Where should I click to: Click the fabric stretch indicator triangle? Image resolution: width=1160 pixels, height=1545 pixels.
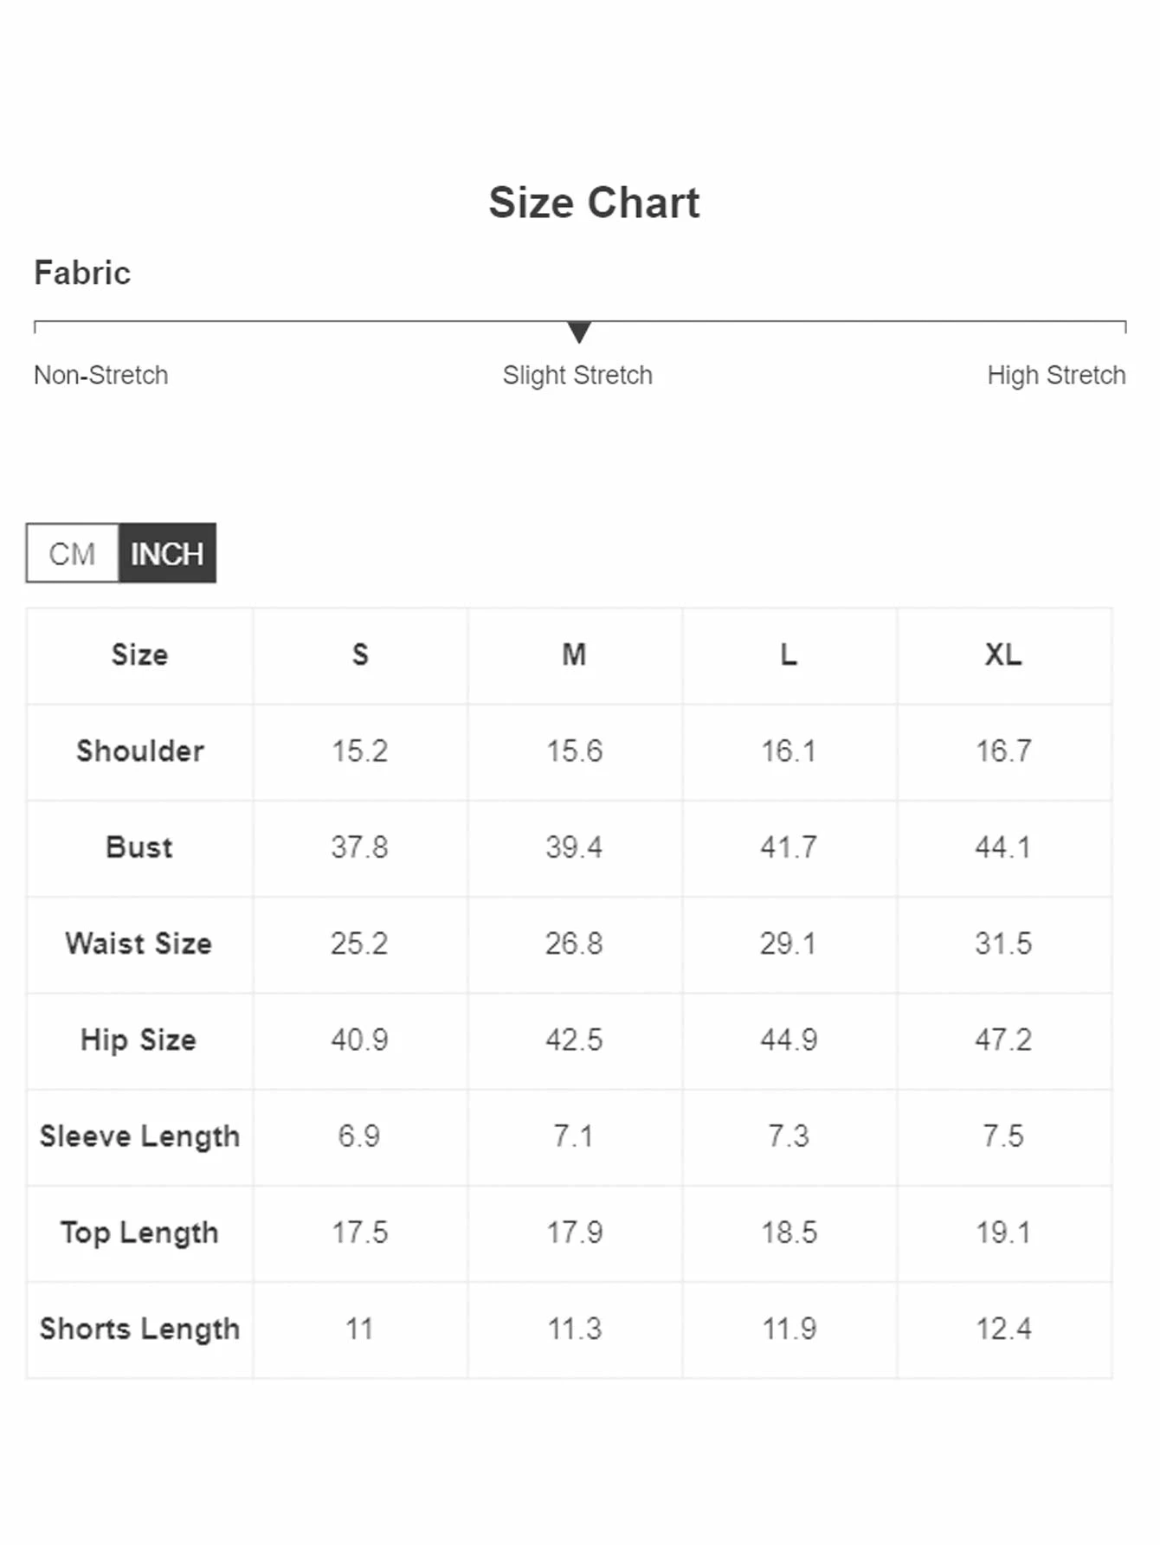click(579, 332)
